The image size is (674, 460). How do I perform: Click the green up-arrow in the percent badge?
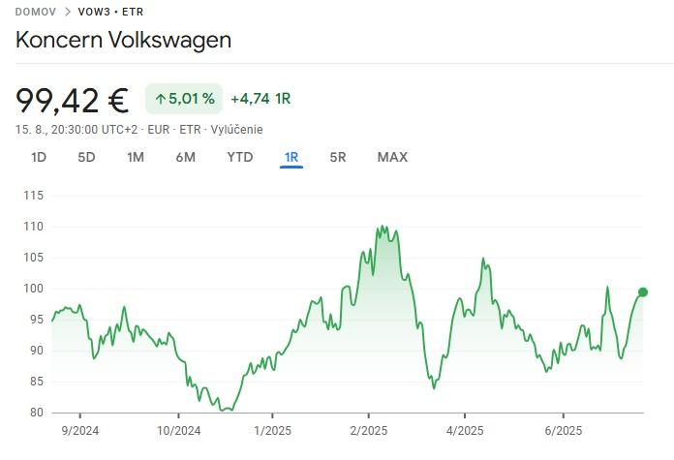tap(160, 99)
